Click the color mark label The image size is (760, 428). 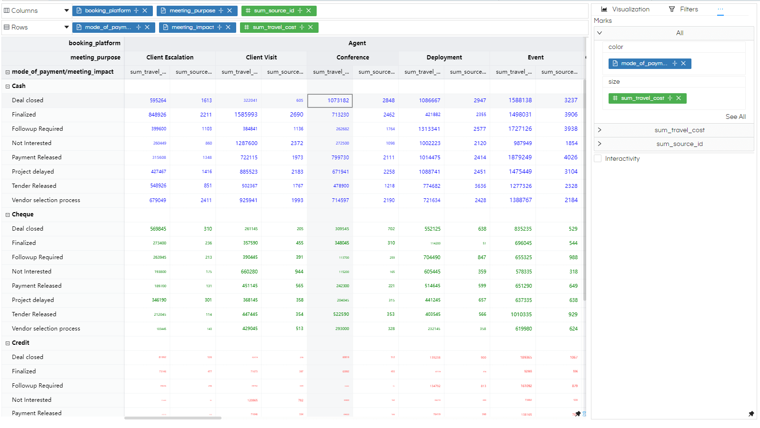point(616,47)
